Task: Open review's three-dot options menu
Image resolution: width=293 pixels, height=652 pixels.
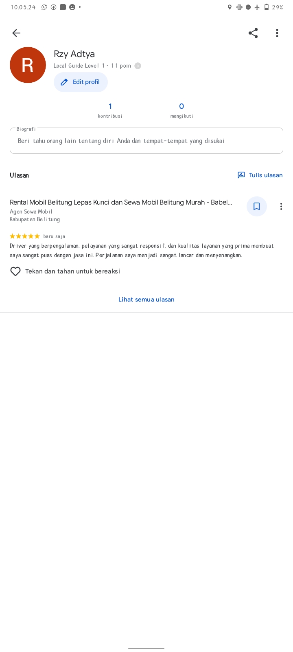Action: click(281, 207)
